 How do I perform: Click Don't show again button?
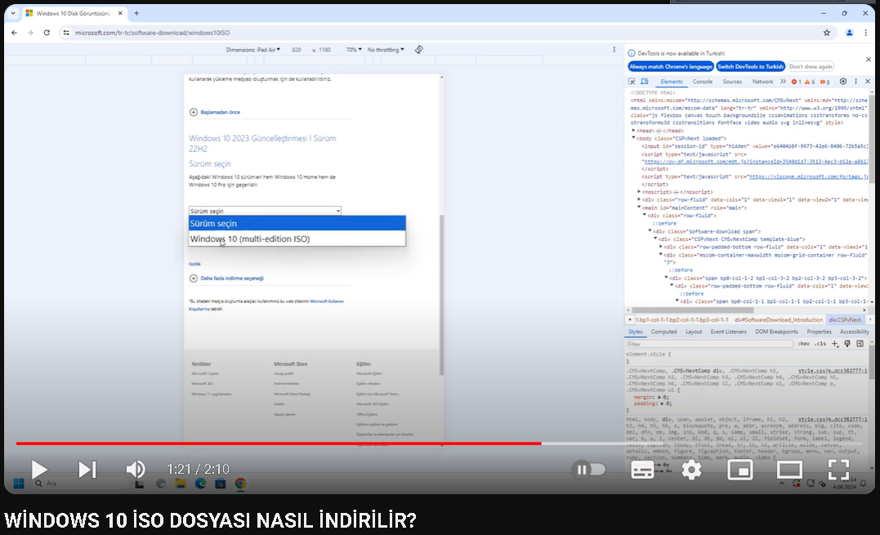click(x=811, y=66)
